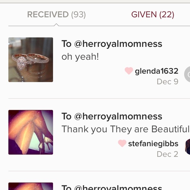Open the sparkly heels listing thumbnail
190x190 pixels.
coord(31,132)
